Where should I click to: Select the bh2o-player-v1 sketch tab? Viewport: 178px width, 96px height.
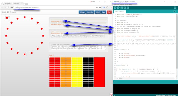click(120, 12)
